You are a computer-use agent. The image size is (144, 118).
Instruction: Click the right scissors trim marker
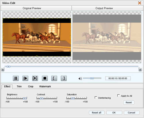click(x=140, y=70)
